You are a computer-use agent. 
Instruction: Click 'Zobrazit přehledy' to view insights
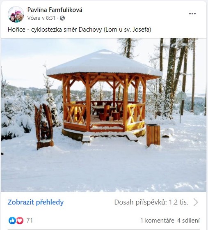coord(36,202)
